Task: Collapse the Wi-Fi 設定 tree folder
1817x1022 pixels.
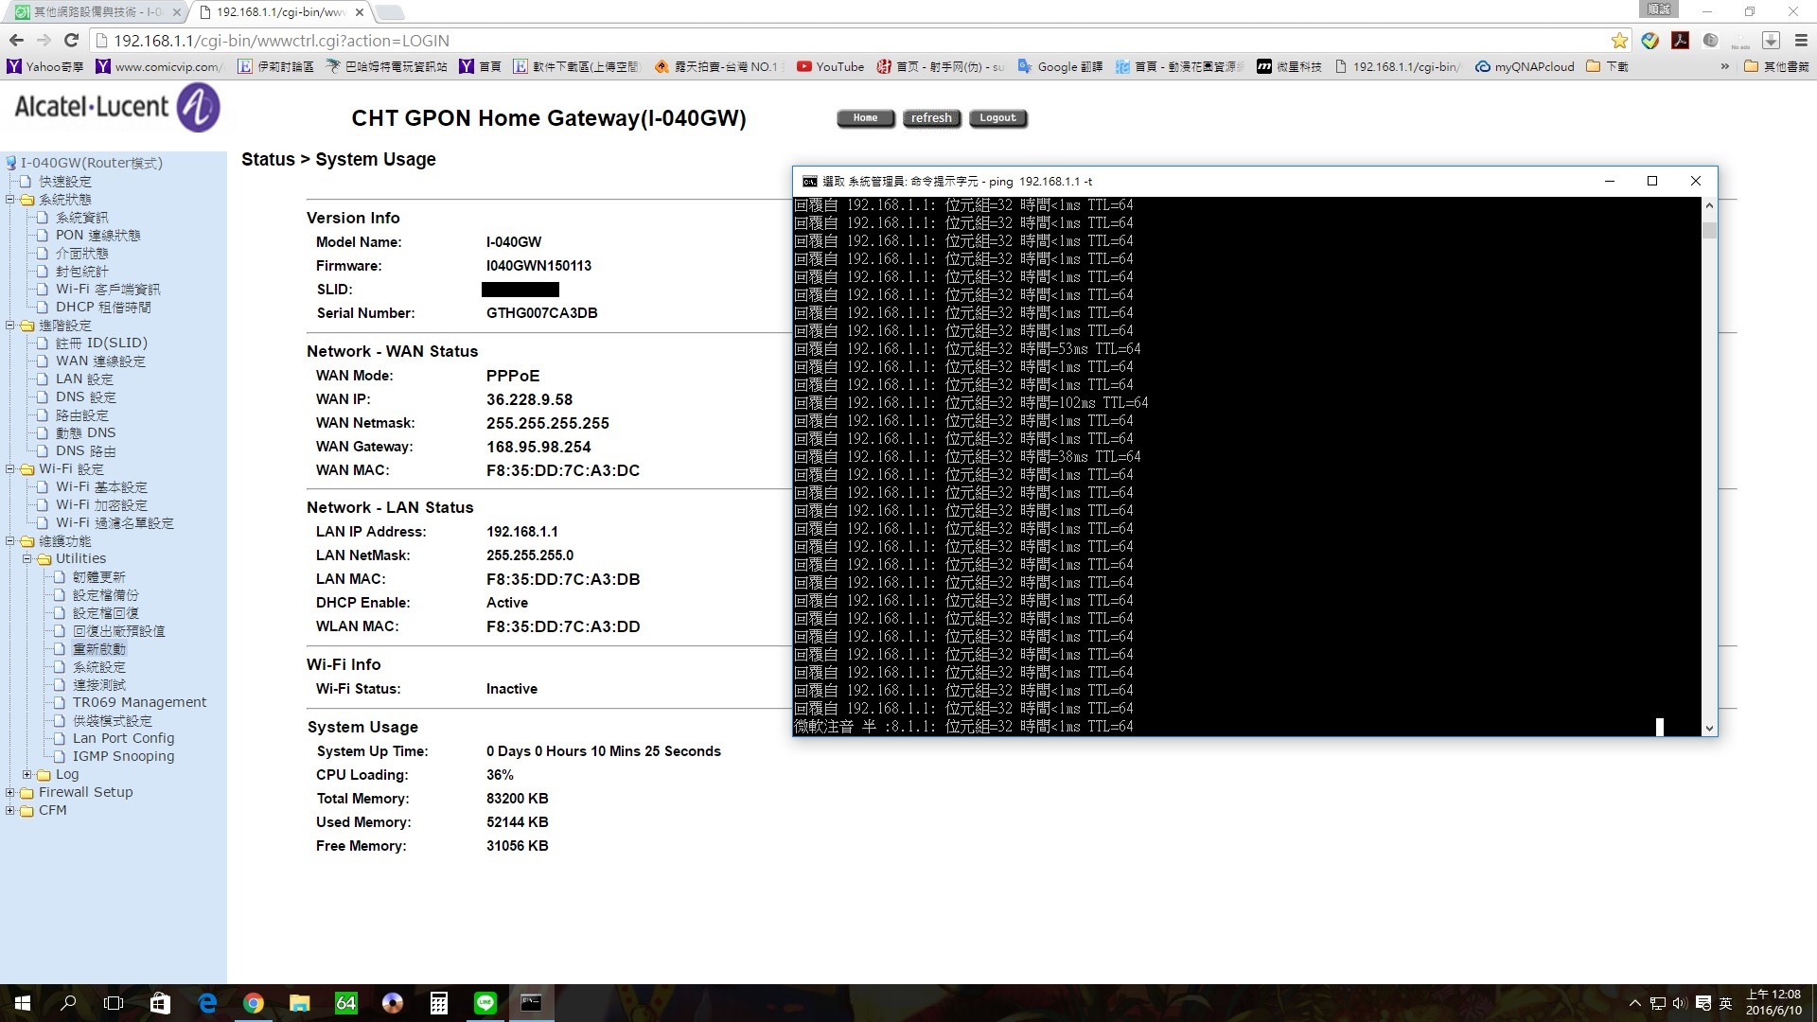Action: 9,469
